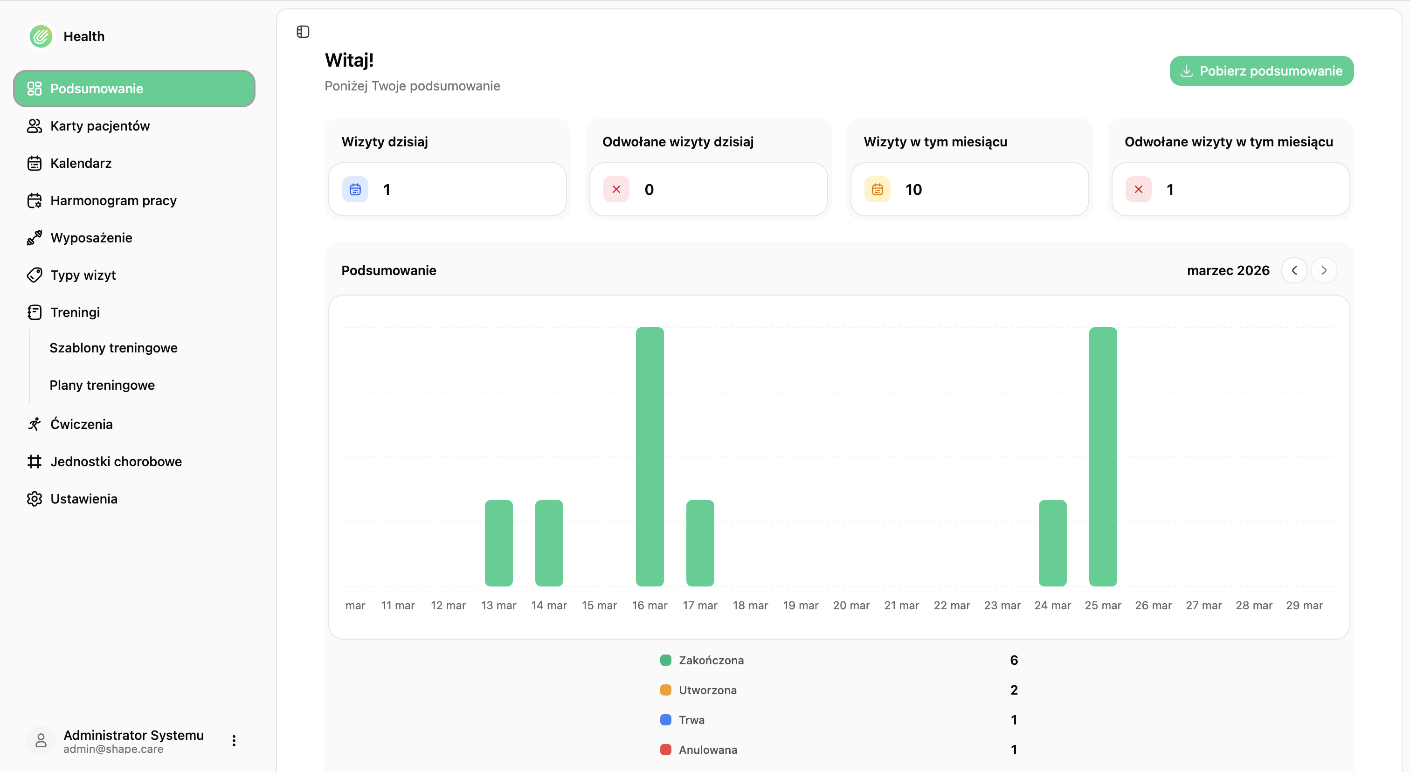This screenshot has height=772, width=1410.
Task: Go to Harmonogram pracy
Action: click(x=113, y=200)
